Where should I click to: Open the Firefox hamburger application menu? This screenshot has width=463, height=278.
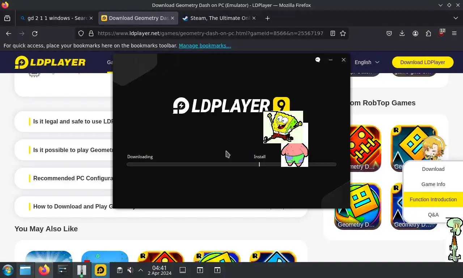pos(454,33)
